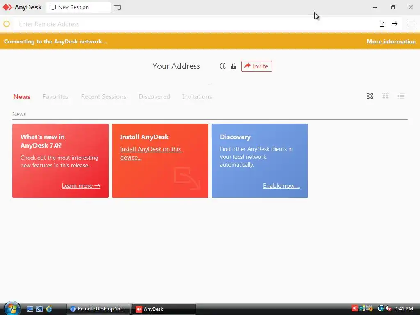420x315 pixels.
Task: Connect using the arrow icon
Action: click(395, 24)
